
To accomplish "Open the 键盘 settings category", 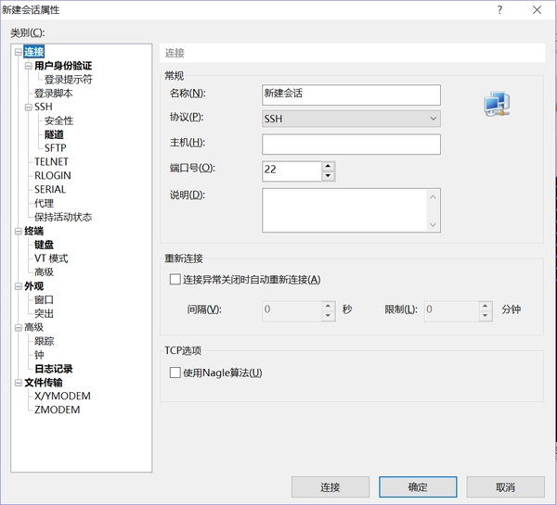I will (44, 245).
